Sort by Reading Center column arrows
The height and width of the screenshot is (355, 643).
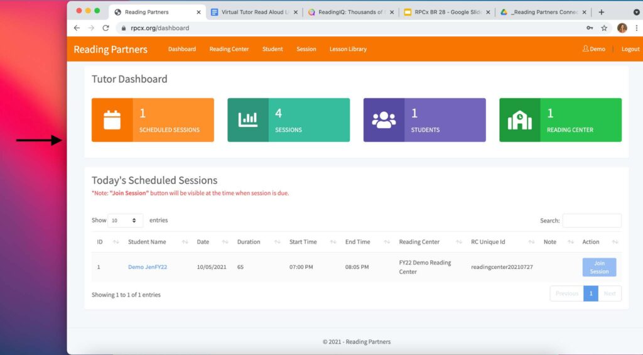click(x=459, y=242)
